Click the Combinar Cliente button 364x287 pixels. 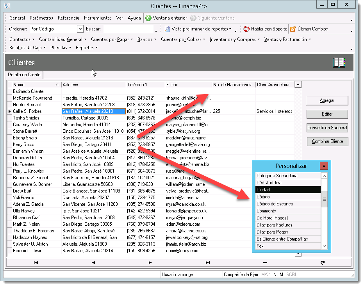pyautogui.click(x=327, y=141)
